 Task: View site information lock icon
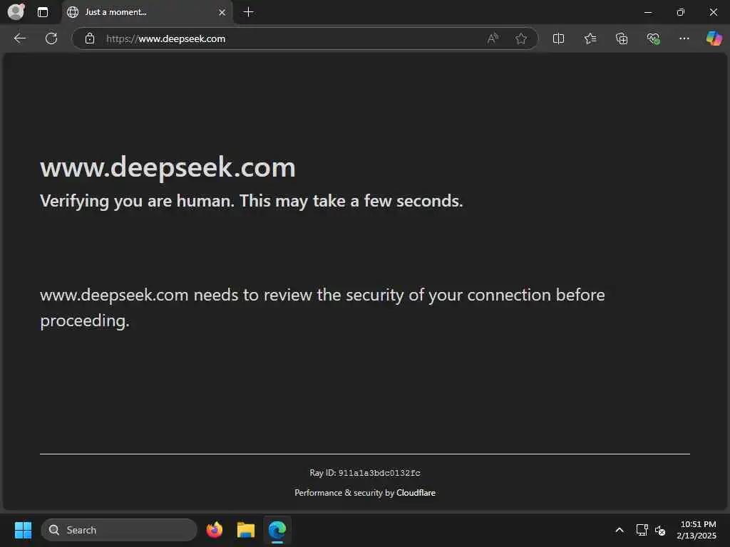[x=90, y=38]
